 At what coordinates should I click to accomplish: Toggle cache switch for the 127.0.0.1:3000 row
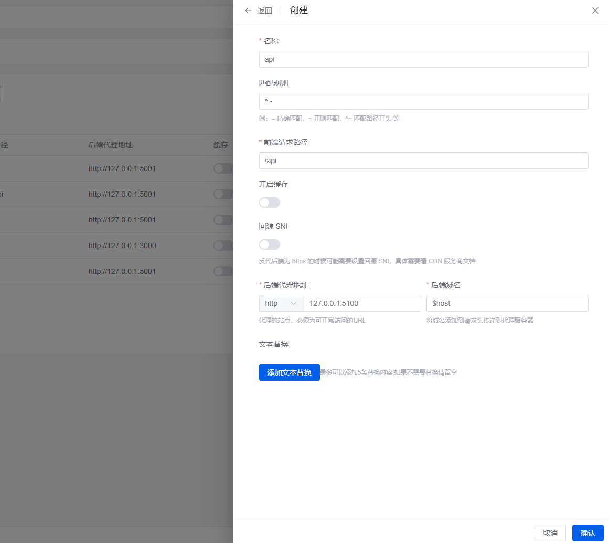coord(223,246)
